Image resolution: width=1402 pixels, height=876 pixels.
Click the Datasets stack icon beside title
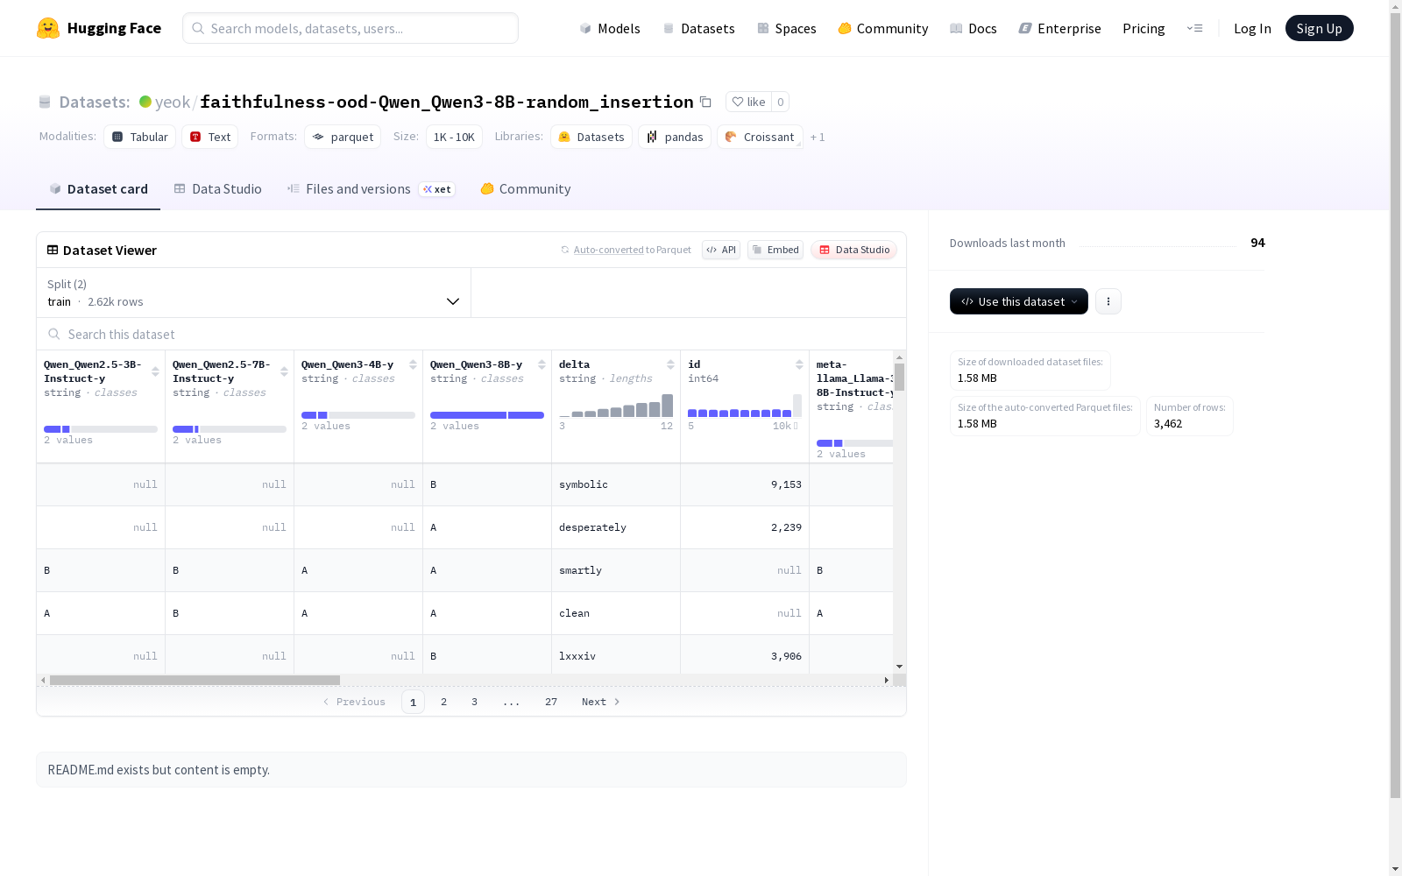tap(45, 102)
